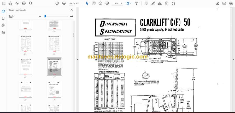Edit the current page number field
Screen dimensions: 235x113
point(71,3)
